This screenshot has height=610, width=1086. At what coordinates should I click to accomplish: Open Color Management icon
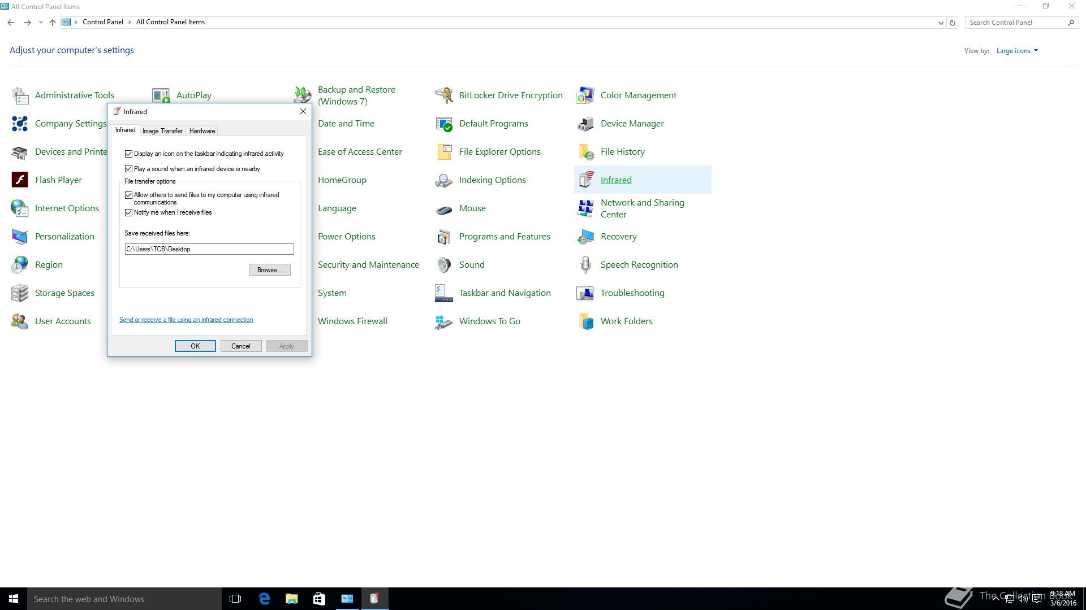click(x=586, y=95)
